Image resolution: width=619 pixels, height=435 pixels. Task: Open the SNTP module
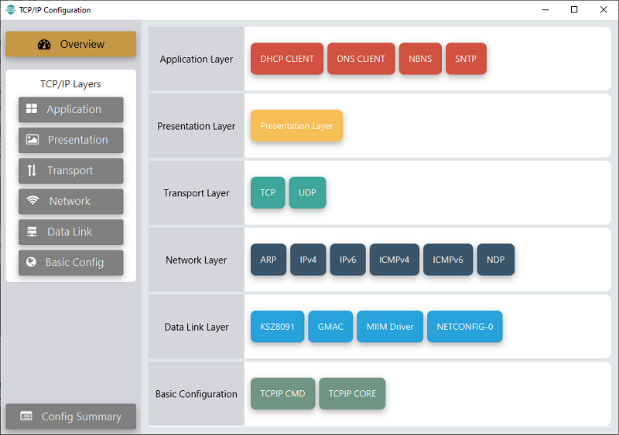pos(466,59)
